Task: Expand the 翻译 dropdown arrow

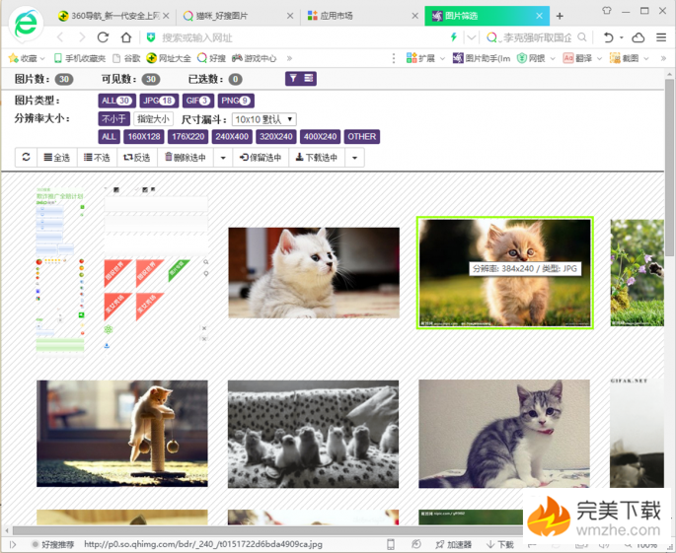Action: (599, 58)
